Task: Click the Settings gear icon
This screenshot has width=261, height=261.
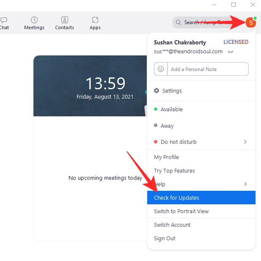Action: [157, 91]
